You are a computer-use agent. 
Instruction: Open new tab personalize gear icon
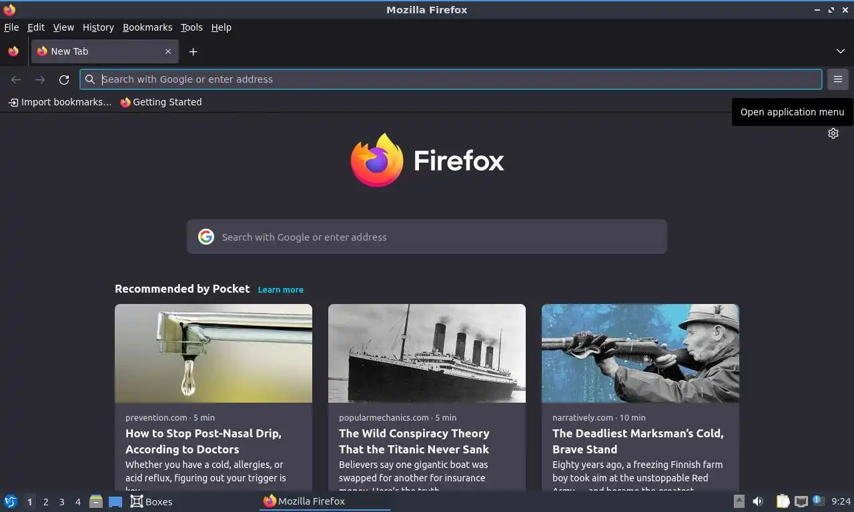pos(833,133)
